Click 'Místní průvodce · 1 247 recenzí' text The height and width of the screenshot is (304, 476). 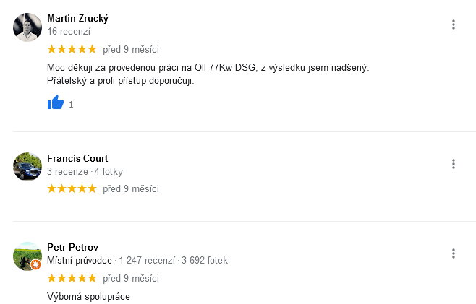click(x=111, y=261)
